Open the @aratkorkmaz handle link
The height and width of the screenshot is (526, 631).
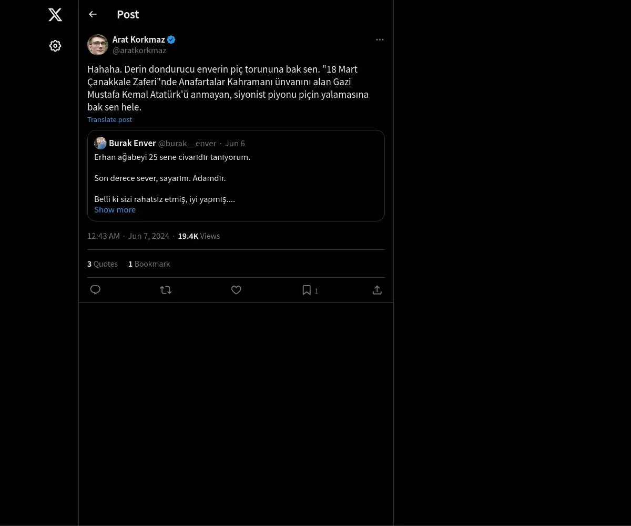tap(139, 50)
